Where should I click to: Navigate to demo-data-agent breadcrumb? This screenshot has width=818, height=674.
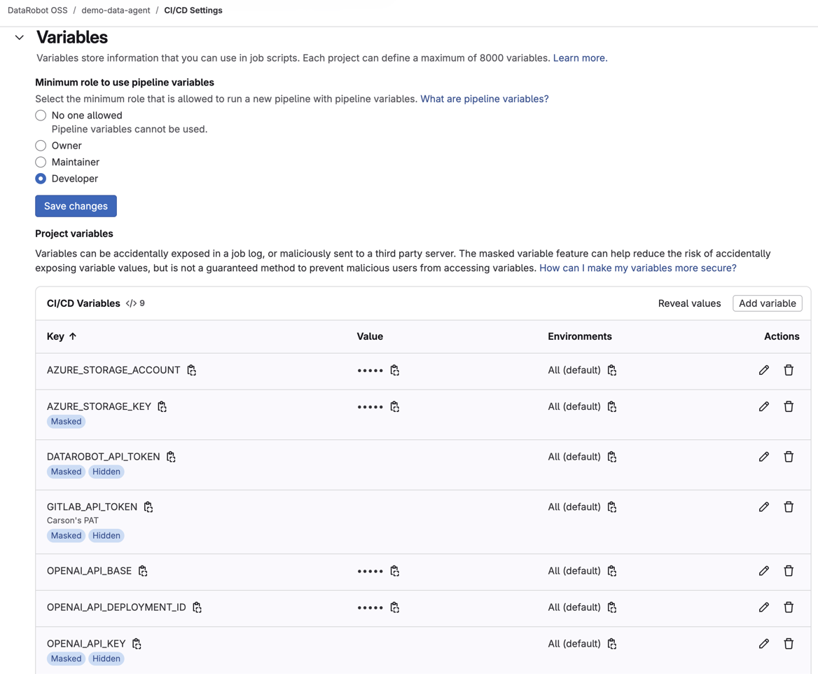click(116, 11)
